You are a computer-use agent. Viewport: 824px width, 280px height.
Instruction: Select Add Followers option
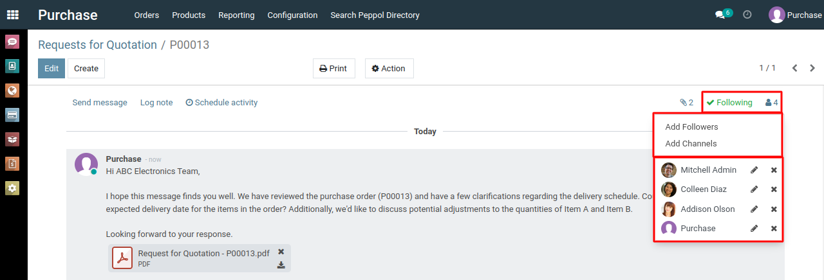click(691, 127)
